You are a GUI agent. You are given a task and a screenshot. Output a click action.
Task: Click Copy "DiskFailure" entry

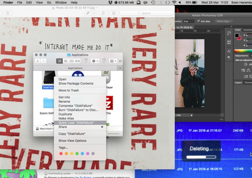(x=80, y=134)
